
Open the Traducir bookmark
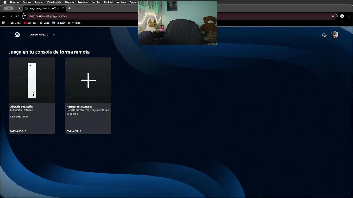58,23
